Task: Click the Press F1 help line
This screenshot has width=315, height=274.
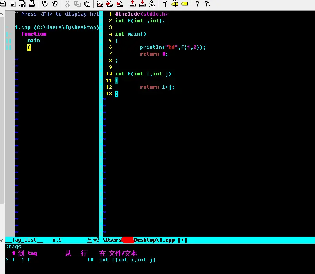Action: pos(57,14)
